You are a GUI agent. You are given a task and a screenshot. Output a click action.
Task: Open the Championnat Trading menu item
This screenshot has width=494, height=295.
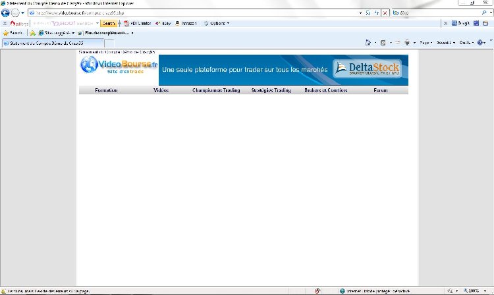point(216,90)
